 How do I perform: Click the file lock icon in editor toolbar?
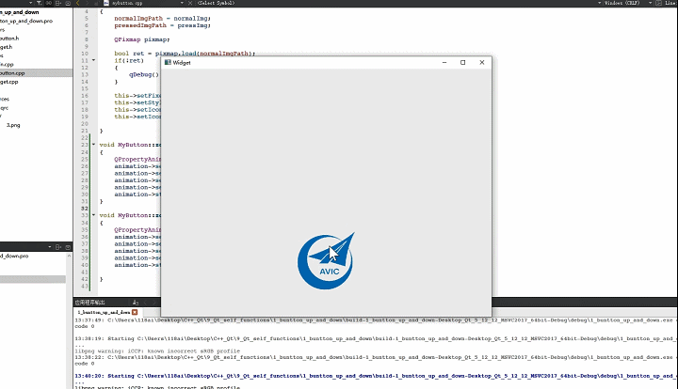[x=96, y=3]
